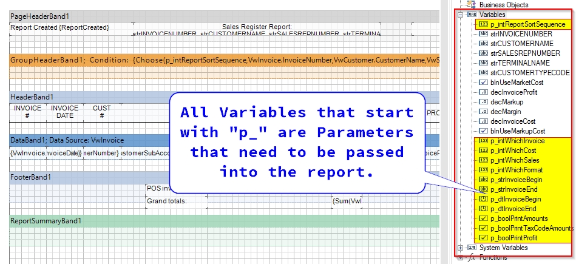Select the p_strInvoiceBegin parameter name
The image size is (576, 264).
tap(516, 180)
